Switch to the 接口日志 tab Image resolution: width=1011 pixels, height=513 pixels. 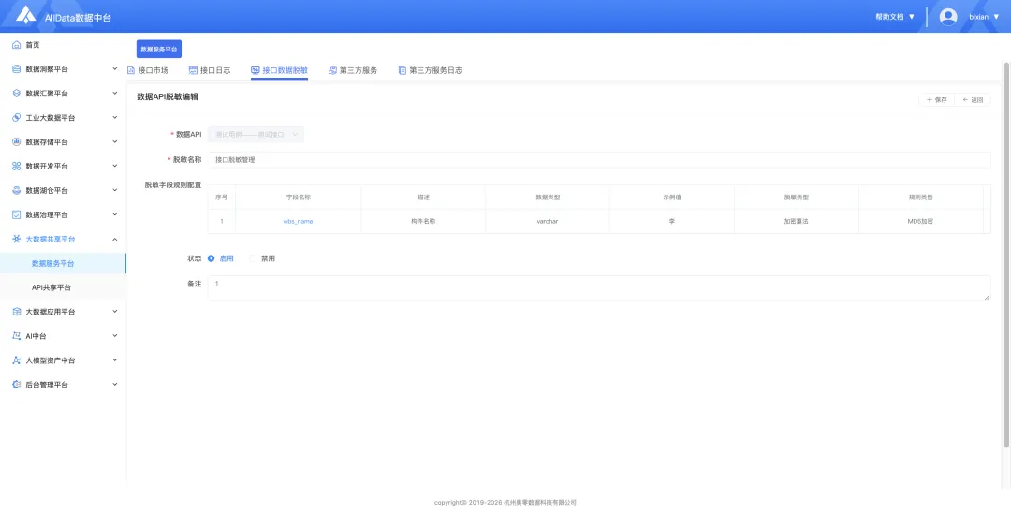tap(210, 70)
